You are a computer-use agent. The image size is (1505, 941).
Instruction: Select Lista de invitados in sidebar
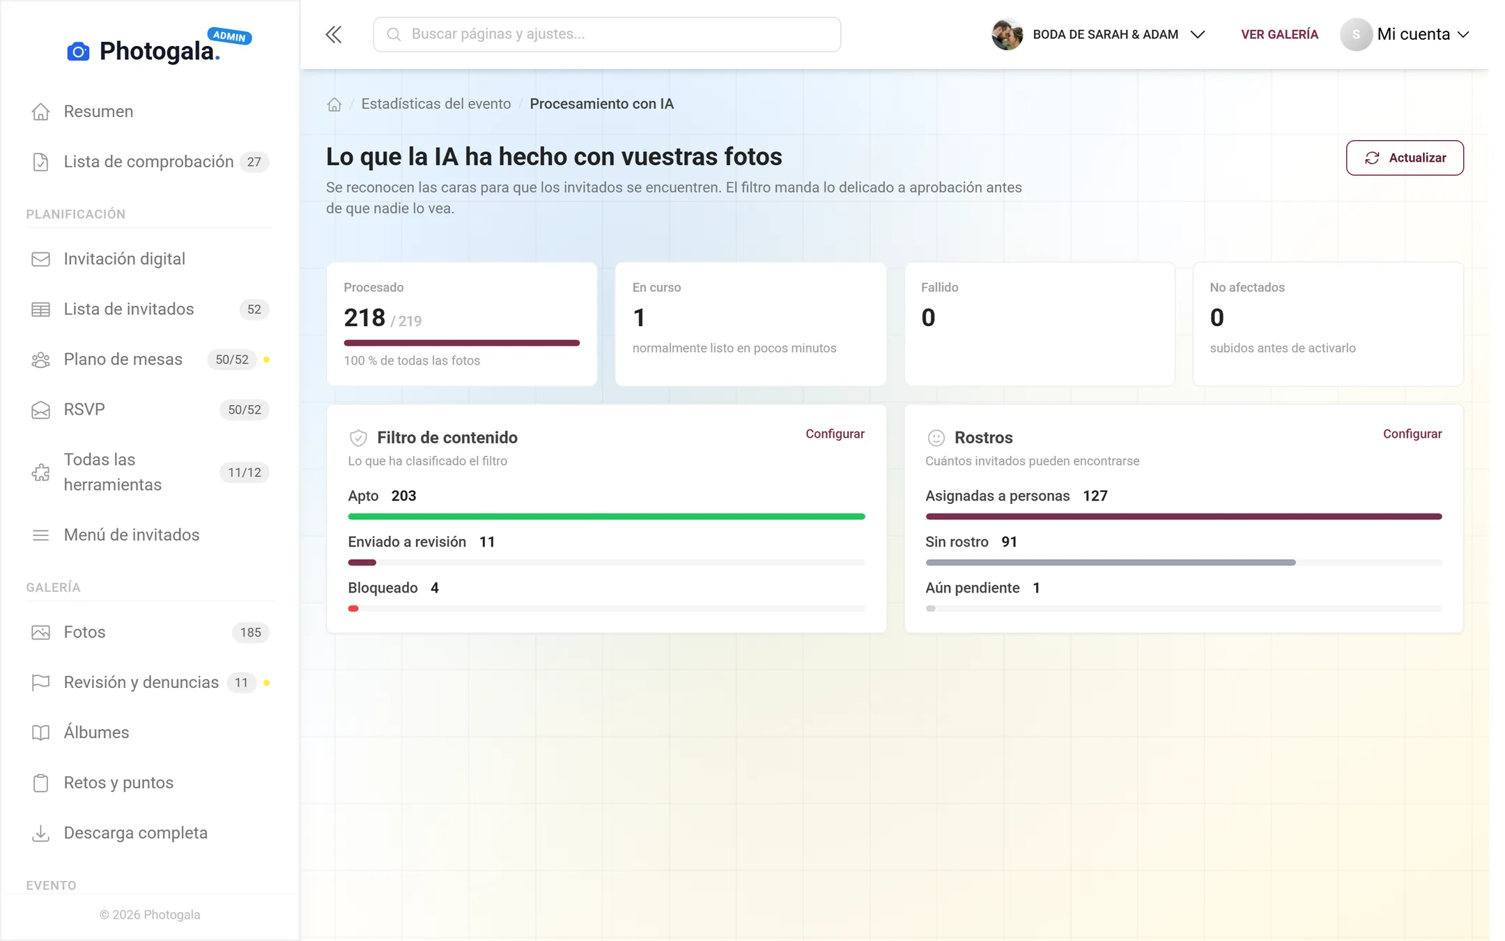[x=150, y=309]
